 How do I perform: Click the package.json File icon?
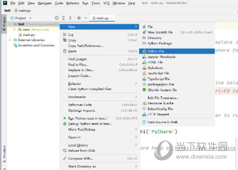[x=144, y=84]
